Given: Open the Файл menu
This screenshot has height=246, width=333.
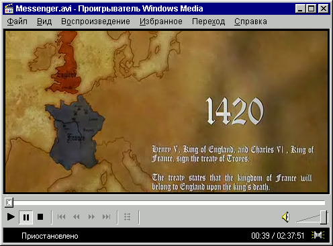Looking at the screenshot, I should coord(17,22).
